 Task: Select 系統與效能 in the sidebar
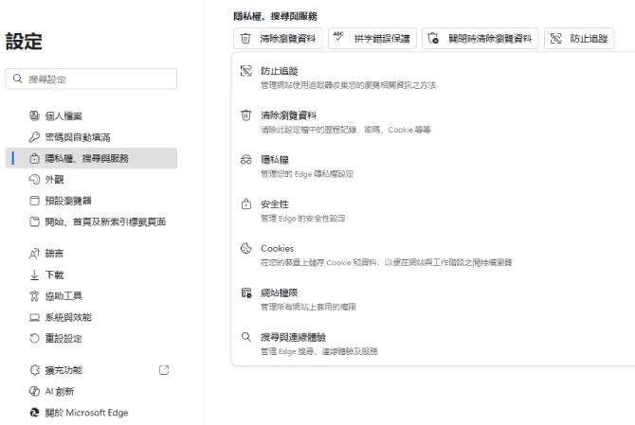pos(68,317)
